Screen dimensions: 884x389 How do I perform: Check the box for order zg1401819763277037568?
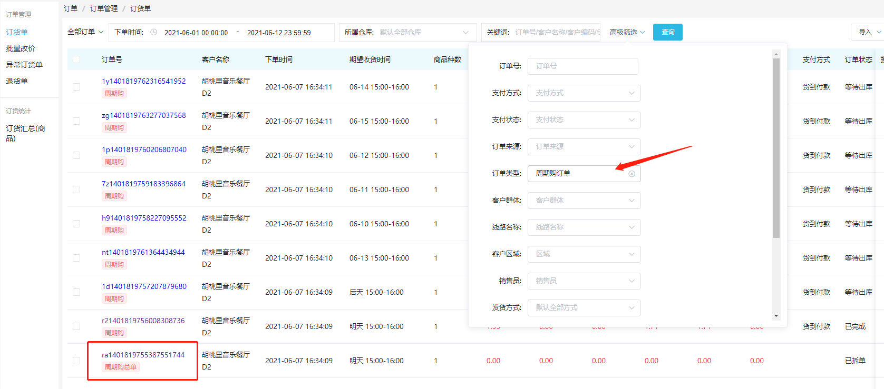[x=76, y=121]
